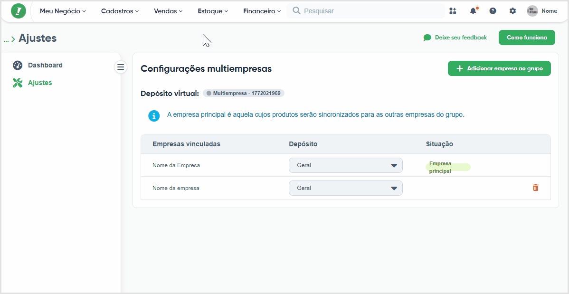This screenshot has width=569, height=294.
Task: Click Adicionar empresa ao grupo button
Action: [x=499, y=68]
